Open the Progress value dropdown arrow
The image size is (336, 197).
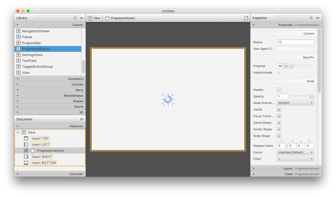click(286, 66)
